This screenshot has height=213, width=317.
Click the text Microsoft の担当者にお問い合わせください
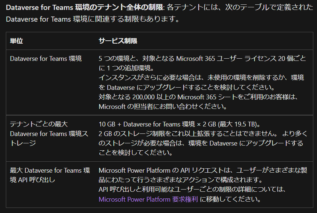pos(163,107)
